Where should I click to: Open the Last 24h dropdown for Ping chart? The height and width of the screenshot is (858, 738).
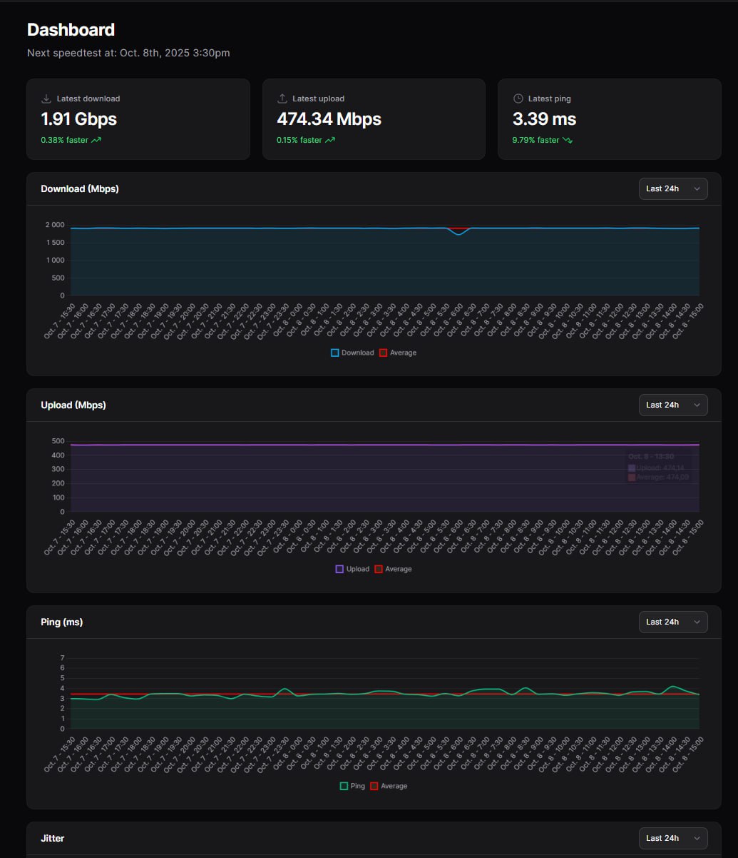pos(673,622)
